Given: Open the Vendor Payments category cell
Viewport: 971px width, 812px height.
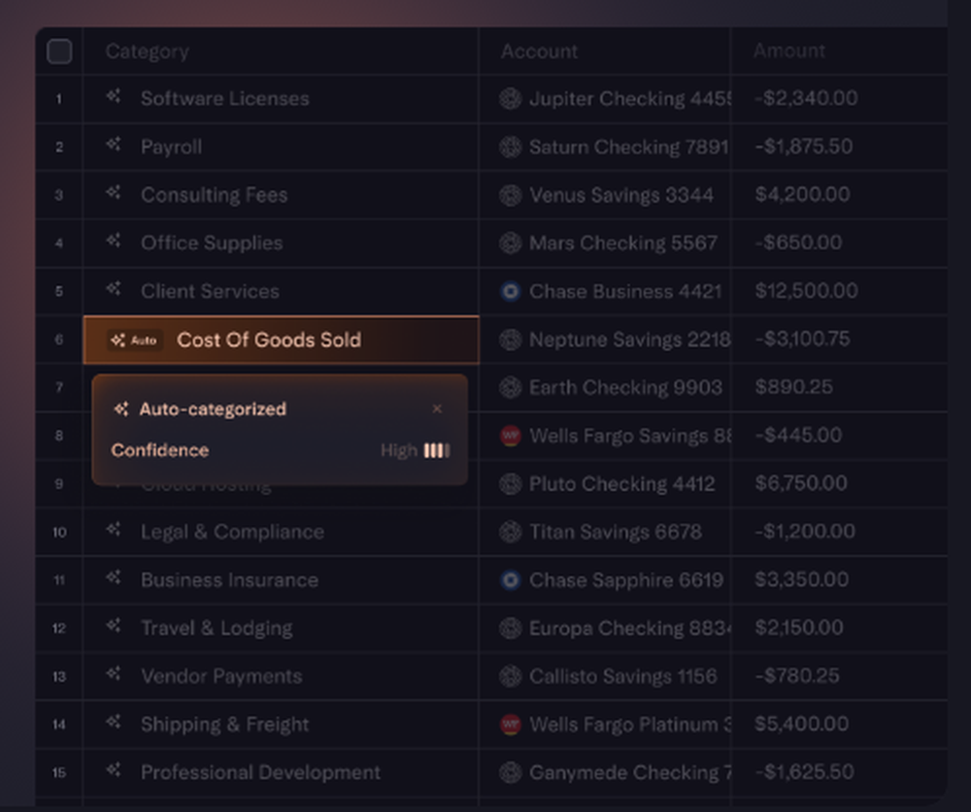Looking at the screenshot, I should tap(282, 676).
